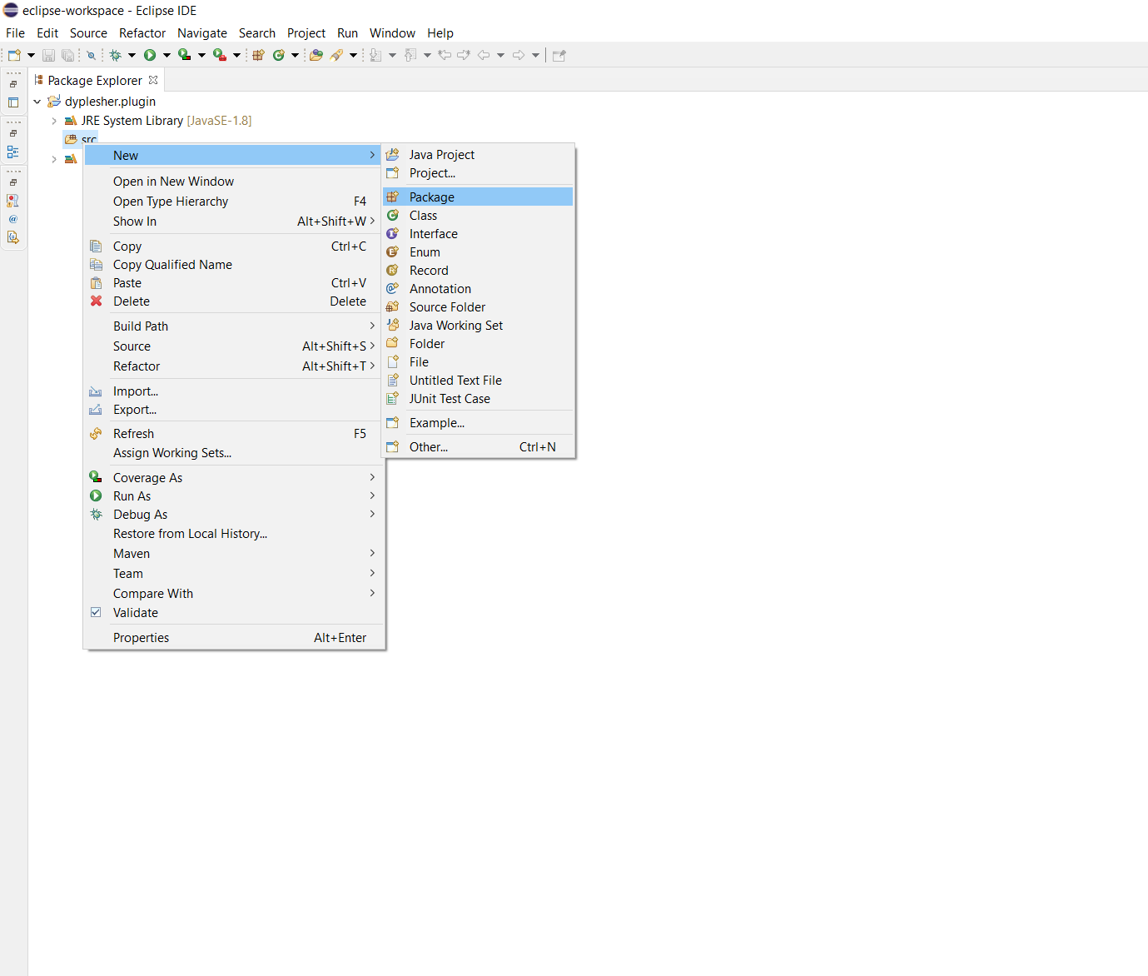The width and height of the screenshot is (1148, 976).
Task: Click Properties in the context menu
Action: point(234,638)
